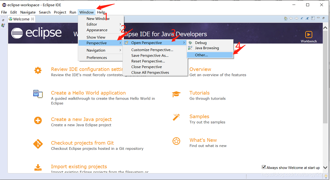Open the Project menu
330x180 pixels.
click(x=60, y=12)
